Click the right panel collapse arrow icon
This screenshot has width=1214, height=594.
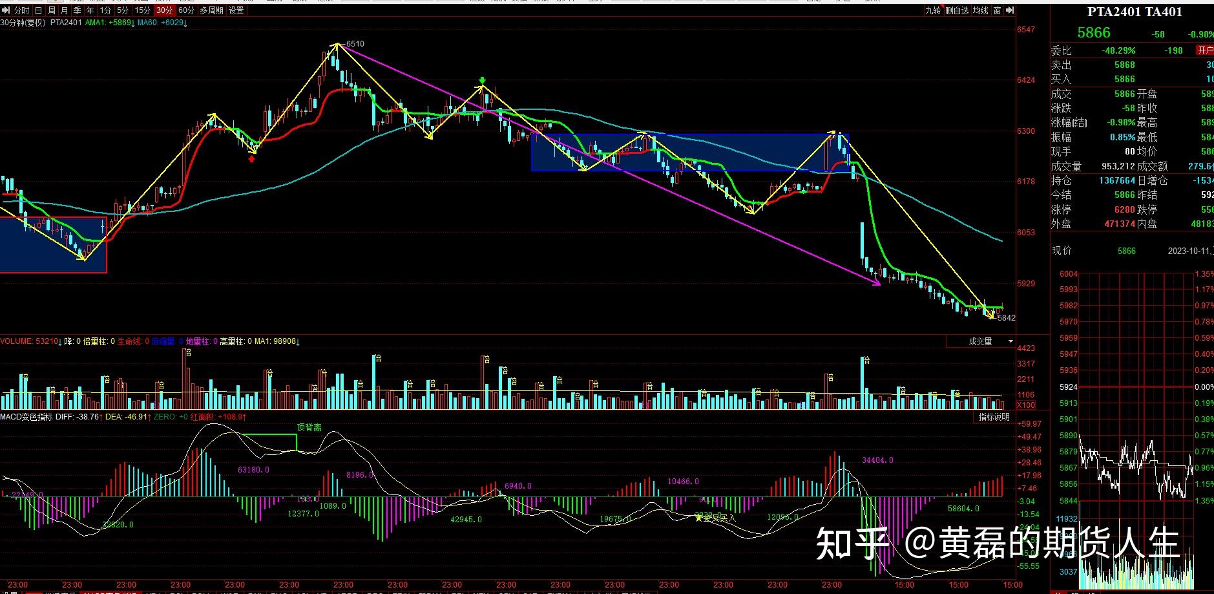coord(1010,10)
